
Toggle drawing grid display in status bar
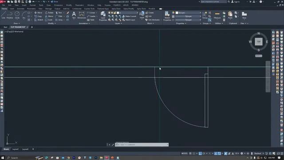(190, 153)
